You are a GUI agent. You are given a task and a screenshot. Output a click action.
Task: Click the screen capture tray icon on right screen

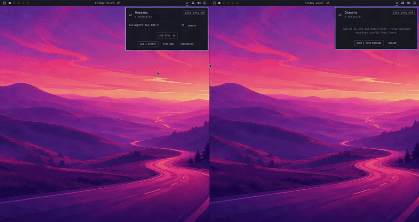pyautogui.click(x=403, y=3)
